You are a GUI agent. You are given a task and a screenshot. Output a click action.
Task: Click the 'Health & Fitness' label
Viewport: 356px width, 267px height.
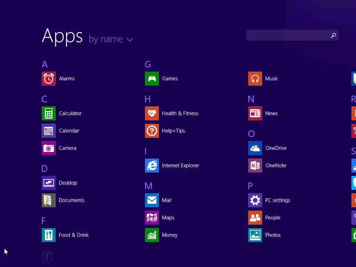180,113
